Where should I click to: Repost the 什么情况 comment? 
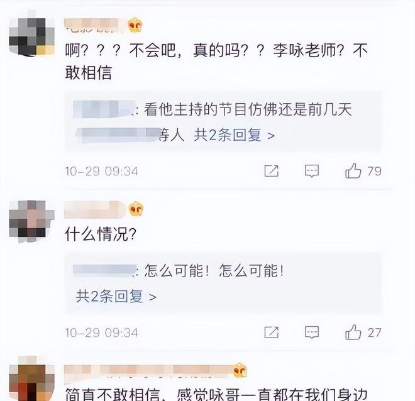[x=272, y=332]
